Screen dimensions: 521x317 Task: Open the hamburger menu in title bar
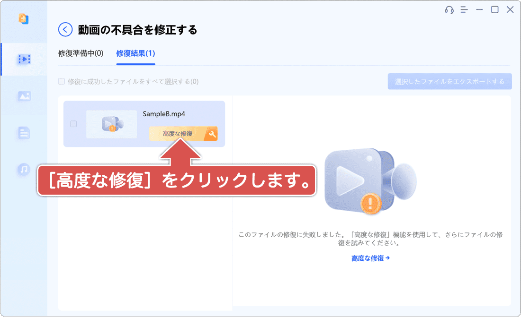click(x=464, y=9)
